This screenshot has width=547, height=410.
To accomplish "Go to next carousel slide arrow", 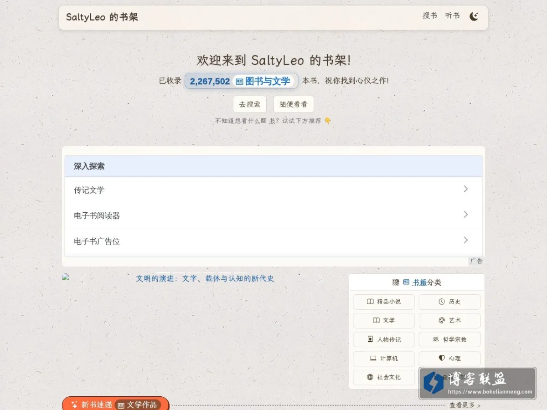I will [x=321, y=279].
